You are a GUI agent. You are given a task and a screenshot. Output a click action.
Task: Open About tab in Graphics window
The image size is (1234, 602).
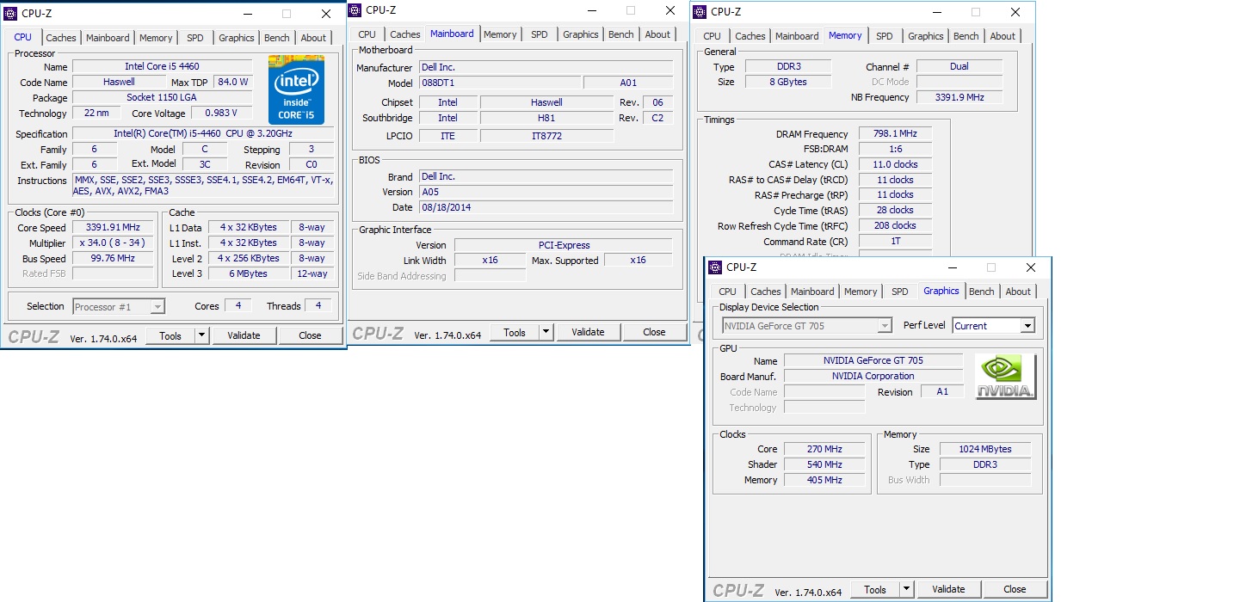click(x=1018, y=292)
